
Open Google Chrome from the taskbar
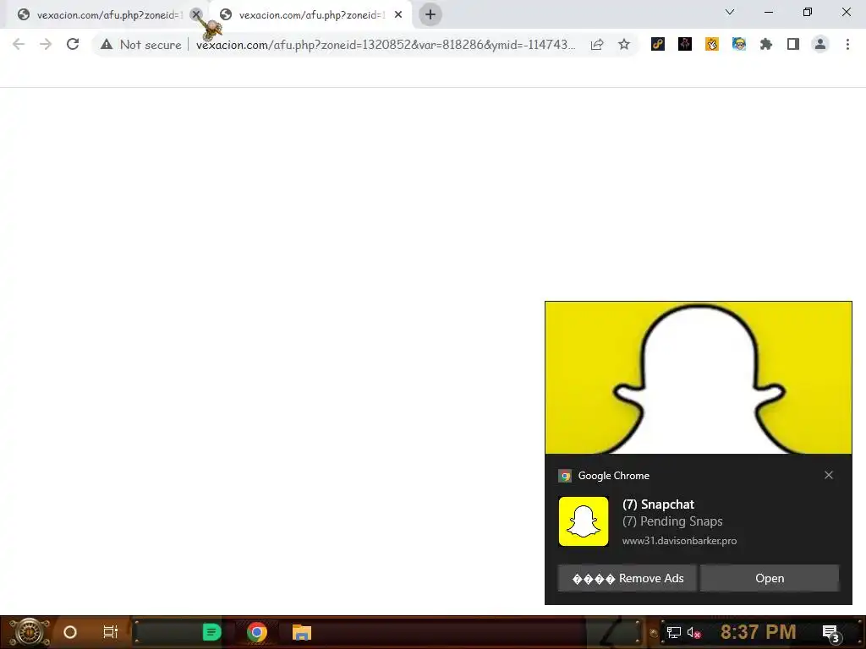pos(257,632)
